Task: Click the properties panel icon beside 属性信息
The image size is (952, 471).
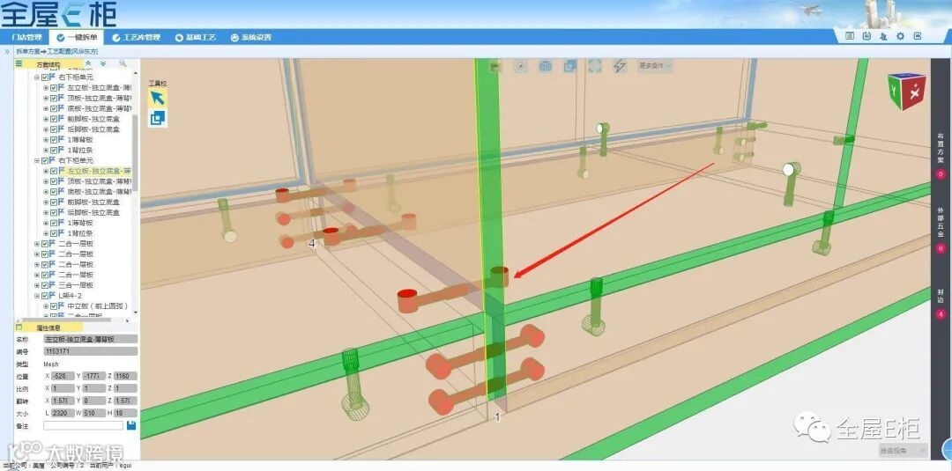Action: coord(19,327)
